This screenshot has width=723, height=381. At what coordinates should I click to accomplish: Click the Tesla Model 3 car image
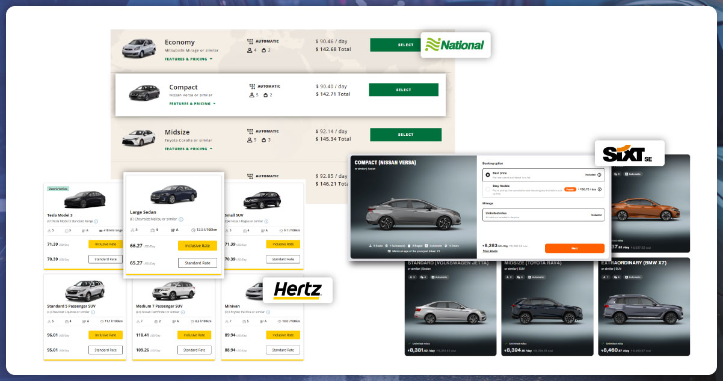85,200
